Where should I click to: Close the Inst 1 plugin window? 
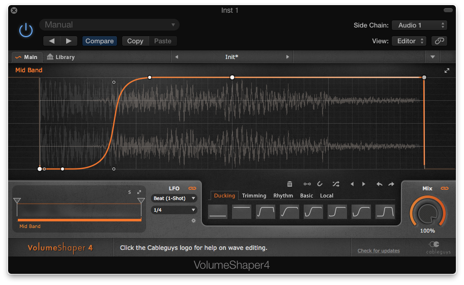click(x=14, y=10)
